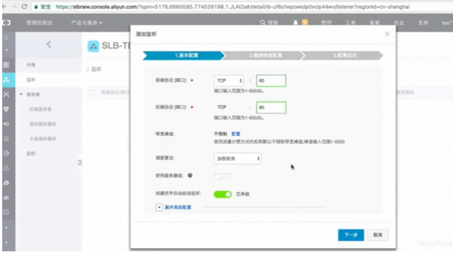This screenshot has height=259, width=453.
Task: Open 详情 in side navigation
Action: pyautogui.click(x=31, y=65)
